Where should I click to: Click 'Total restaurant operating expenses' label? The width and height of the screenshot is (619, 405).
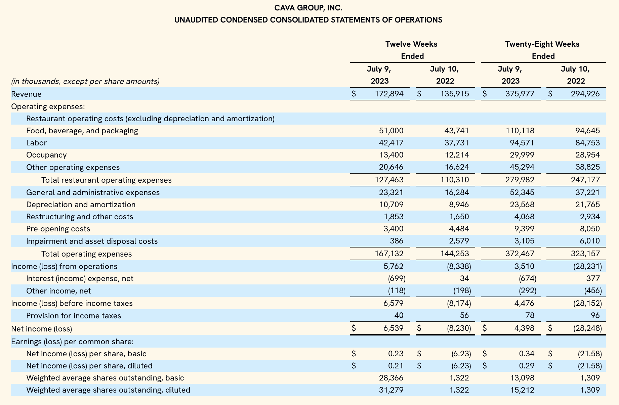tap(107, 180)
